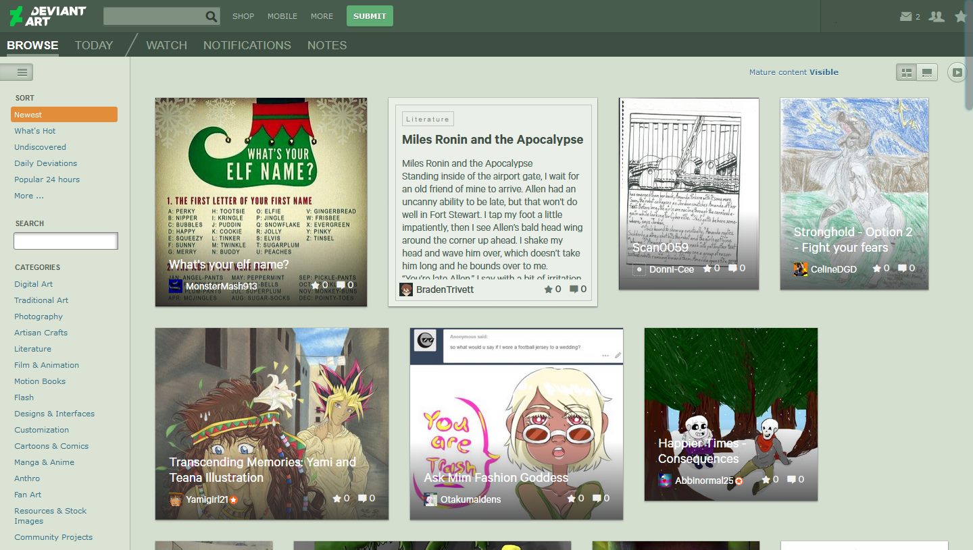Switch to the TODAY tab
Screen dimensions: 973x550
(94, 45)
